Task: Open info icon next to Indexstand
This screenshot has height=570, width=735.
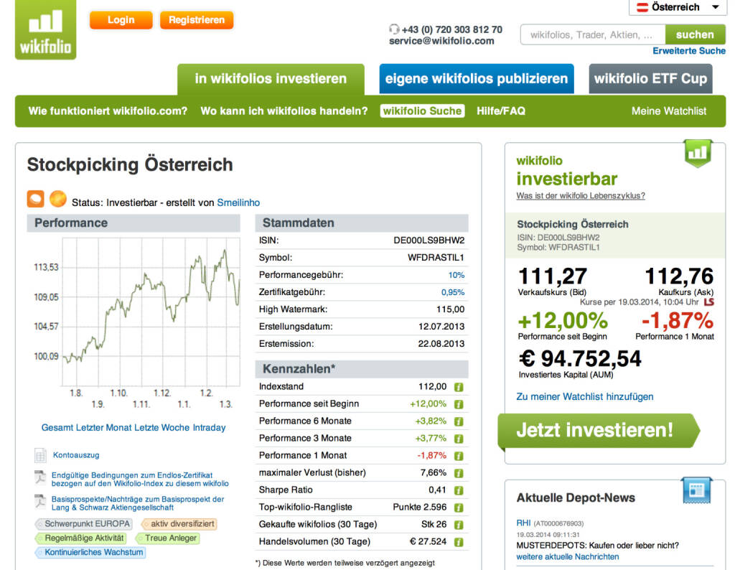Action: [459, 387]
